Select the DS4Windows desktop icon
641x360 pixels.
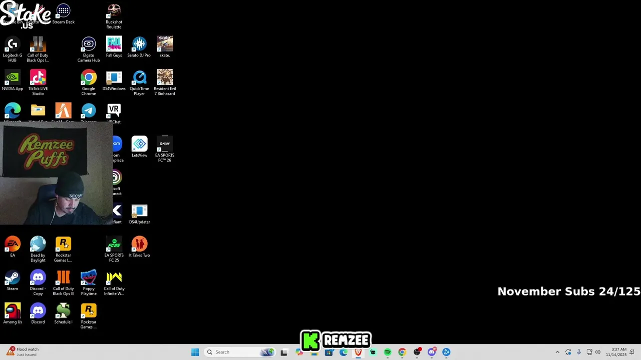coord(114,80)
